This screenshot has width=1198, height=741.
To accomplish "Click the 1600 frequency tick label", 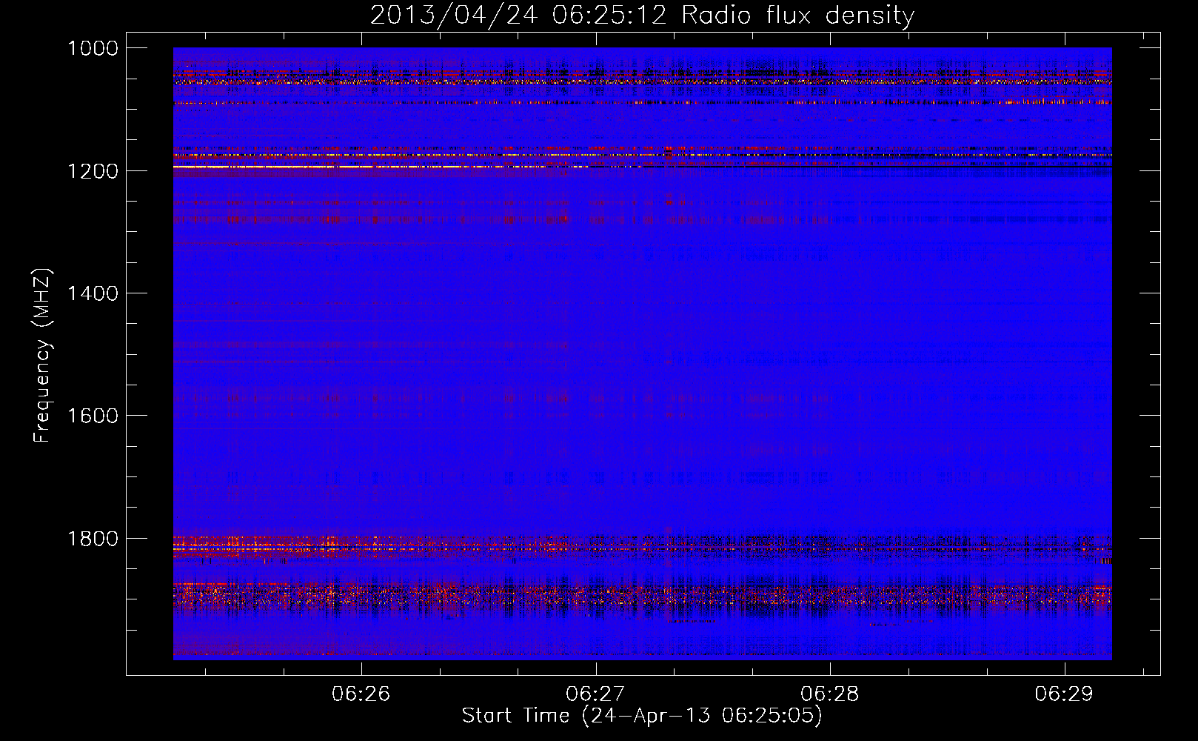I will pos(93,416).
